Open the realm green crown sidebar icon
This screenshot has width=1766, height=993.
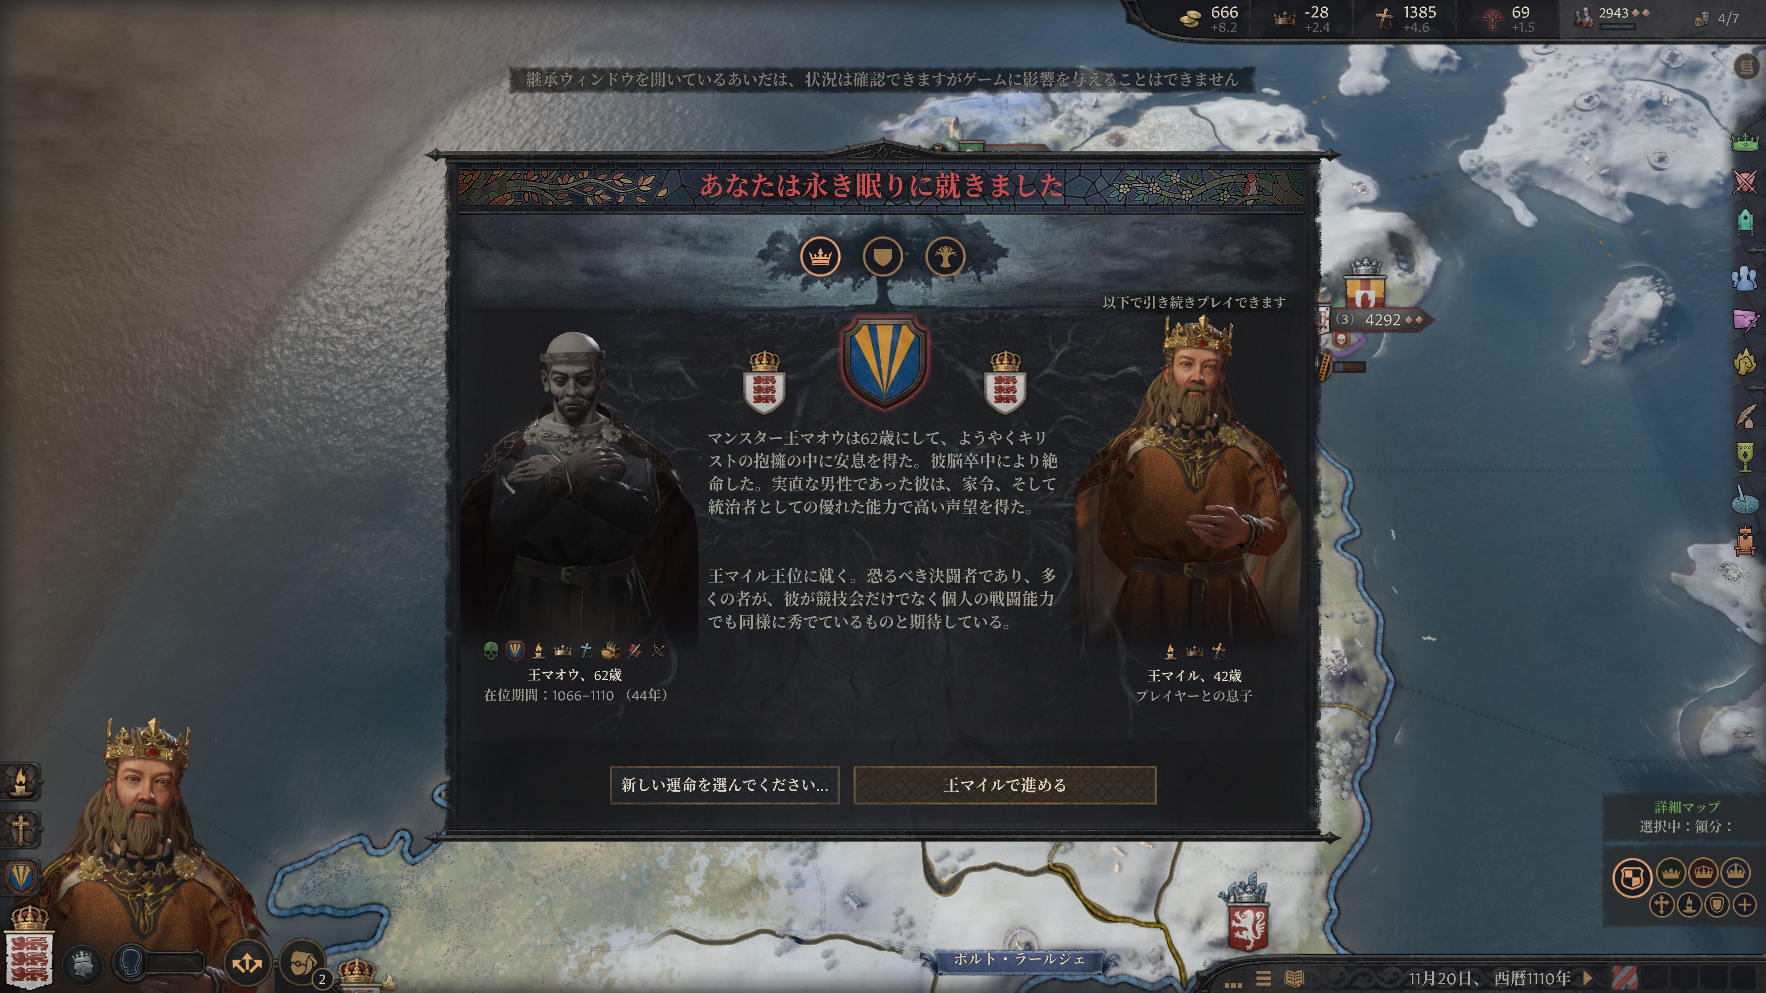click(x=1745, y=142)
